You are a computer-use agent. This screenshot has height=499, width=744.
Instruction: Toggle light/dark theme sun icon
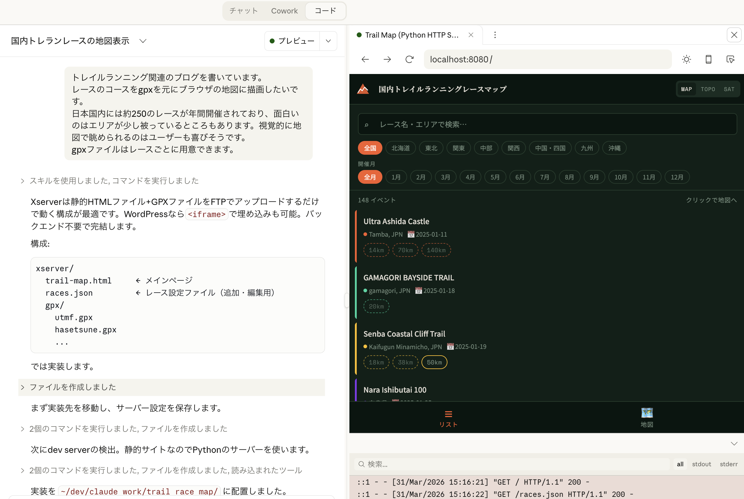point(686,59)
